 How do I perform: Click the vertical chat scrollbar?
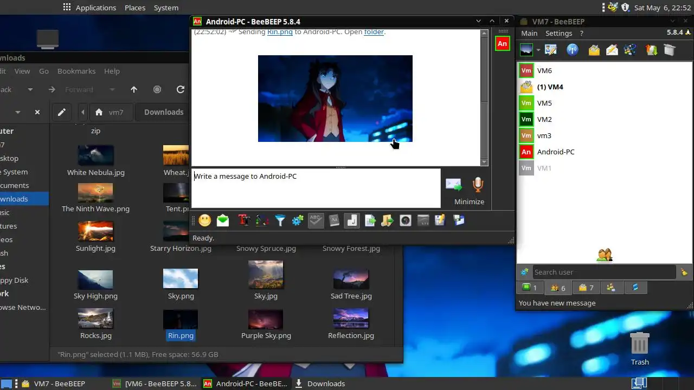[485, 97]
